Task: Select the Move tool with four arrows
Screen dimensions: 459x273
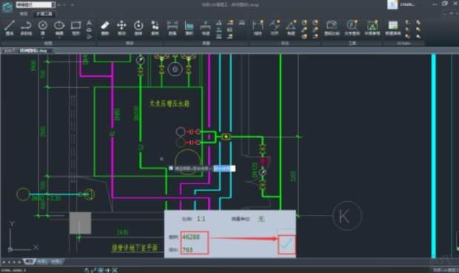Action: (121, 28)
